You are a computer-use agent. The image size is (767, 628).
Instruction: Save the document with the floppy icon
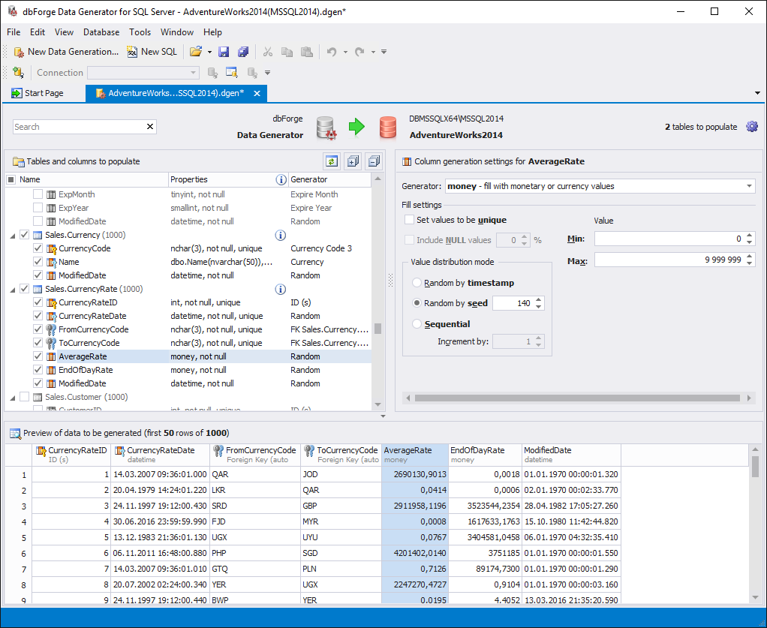tap(224, 52)
